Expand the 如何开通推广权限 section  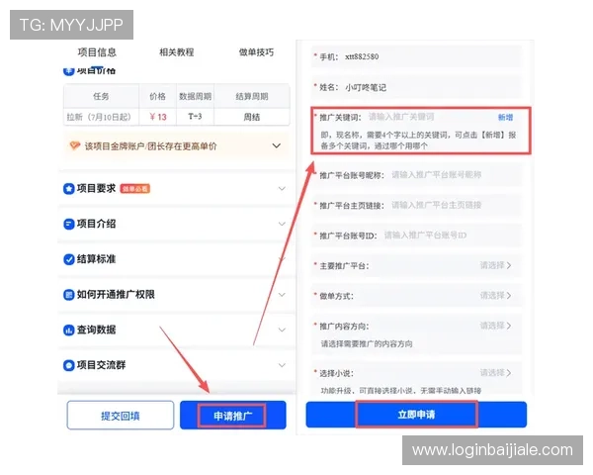(x=282, y=295)
